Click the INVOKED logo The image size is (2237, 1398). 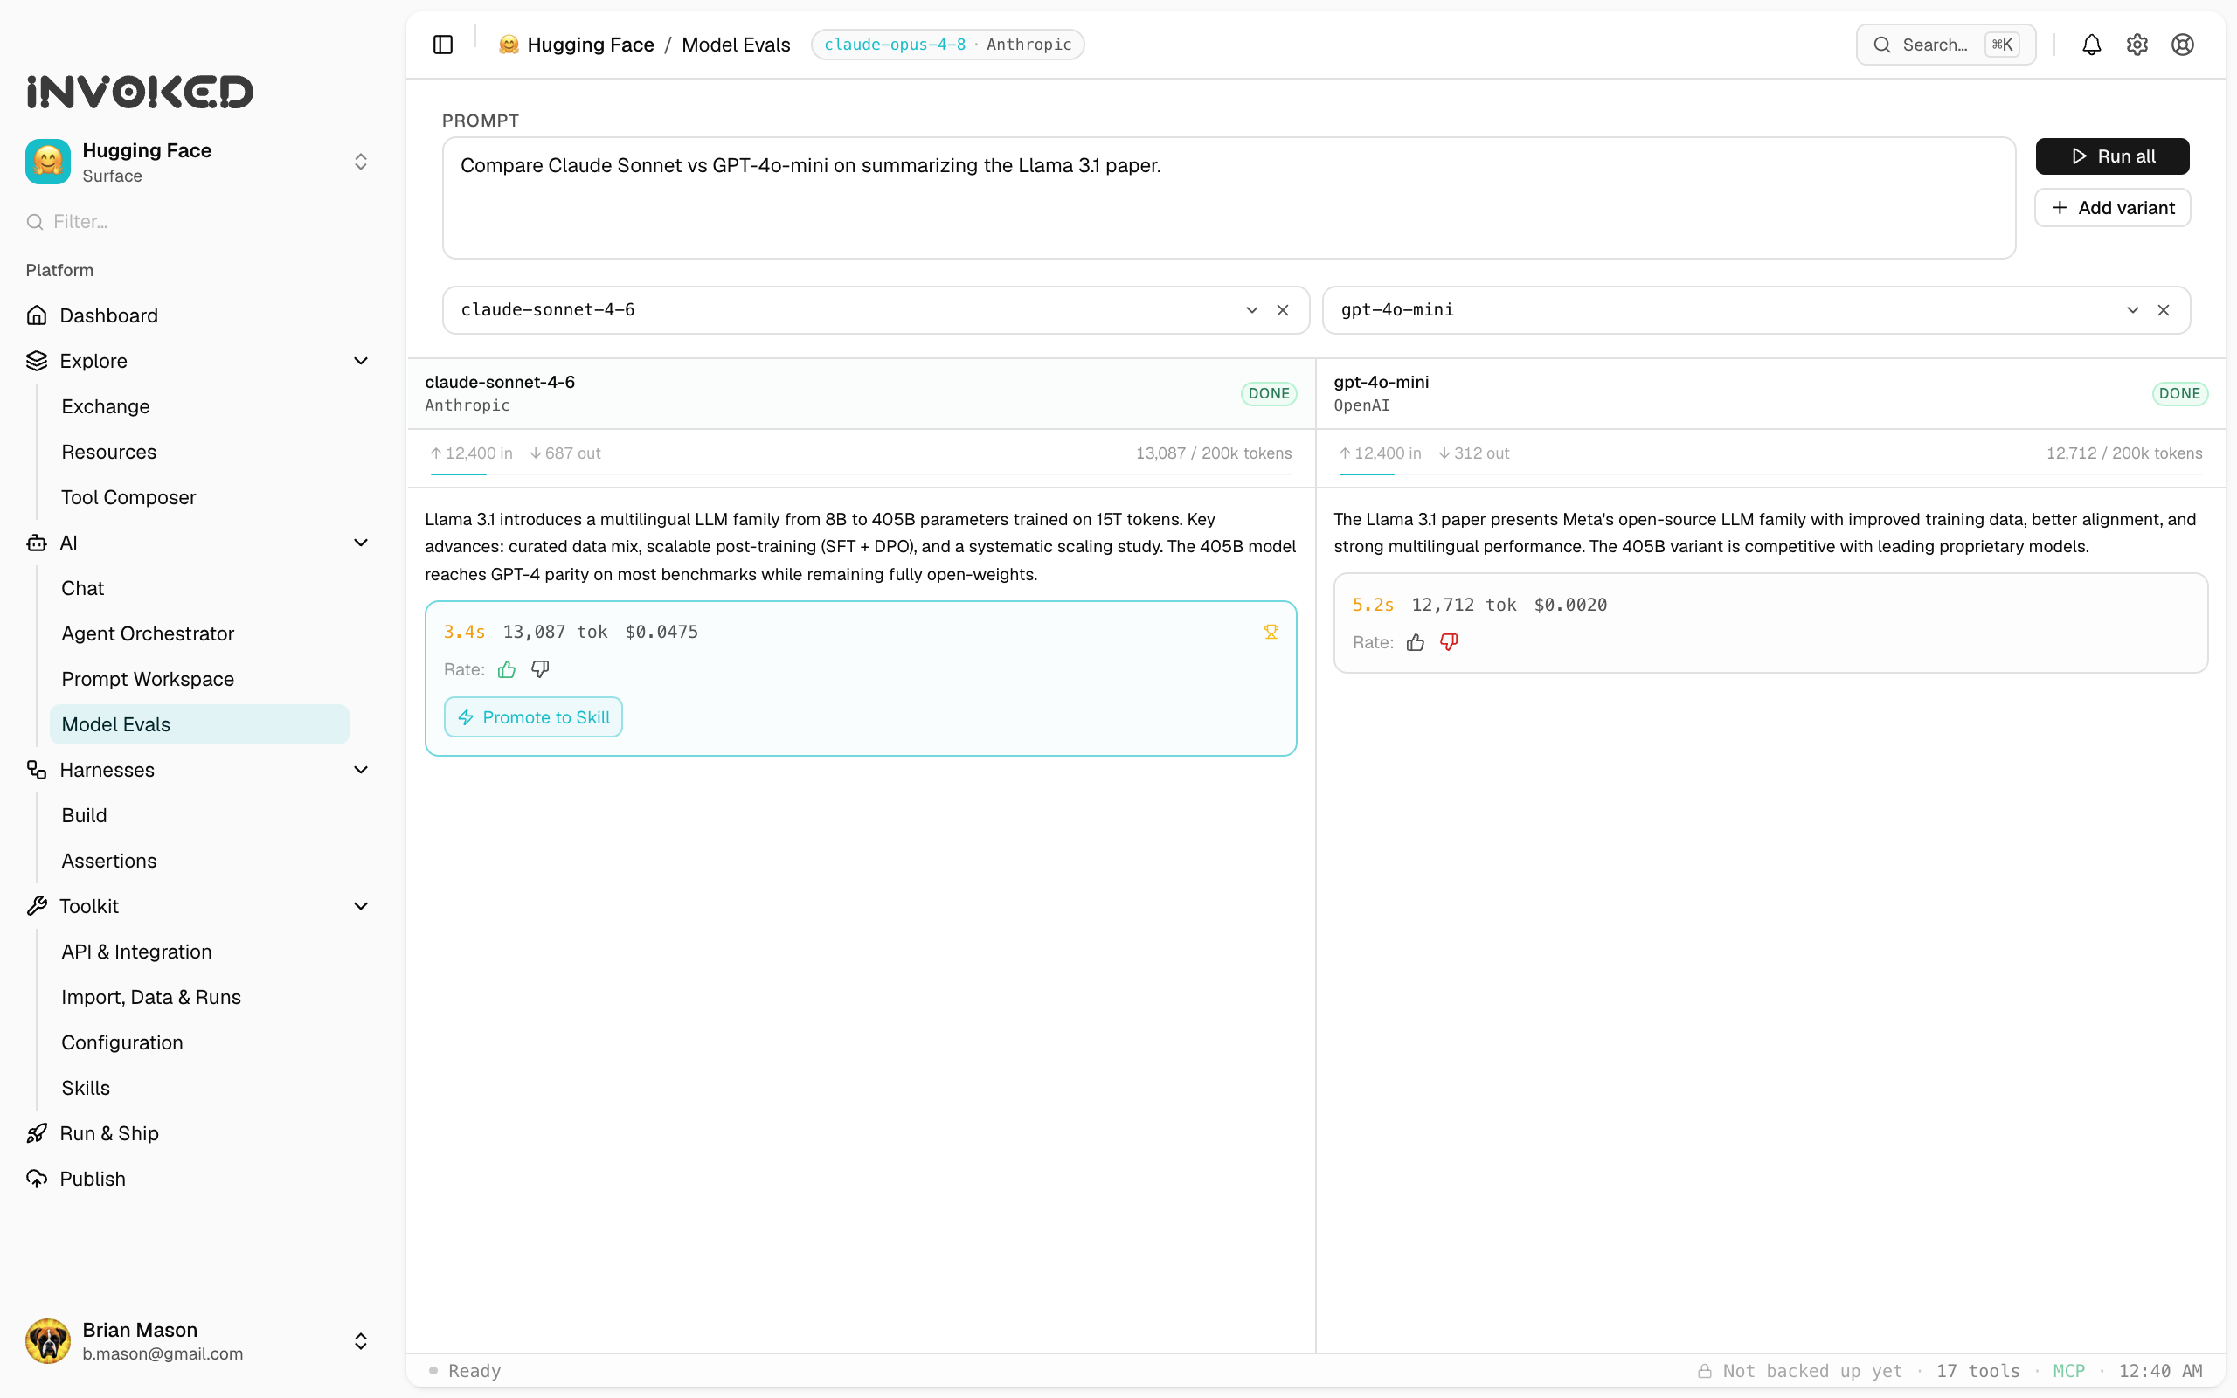point(140,92)
